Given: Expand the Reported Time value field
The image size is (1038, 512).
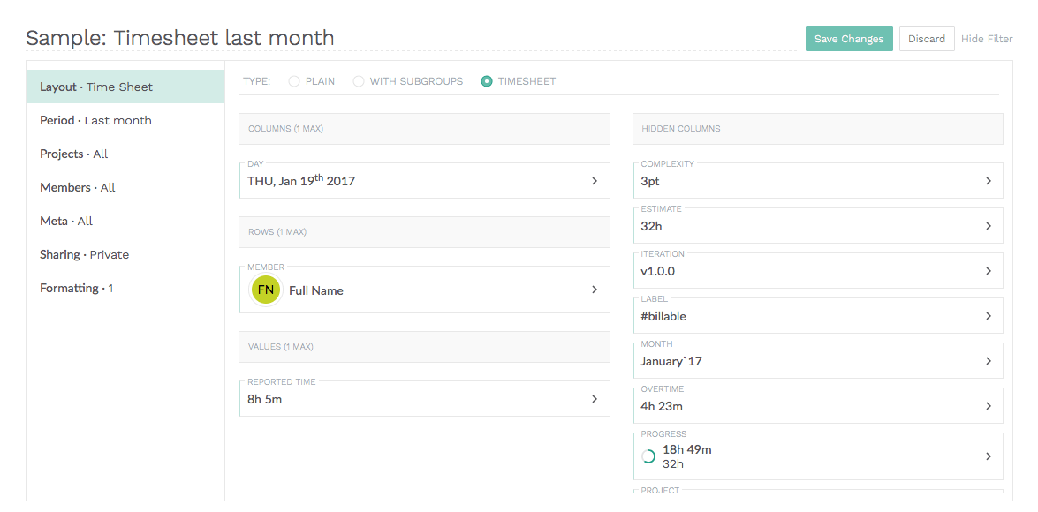Looking at the screenshot, I should 424,399.
